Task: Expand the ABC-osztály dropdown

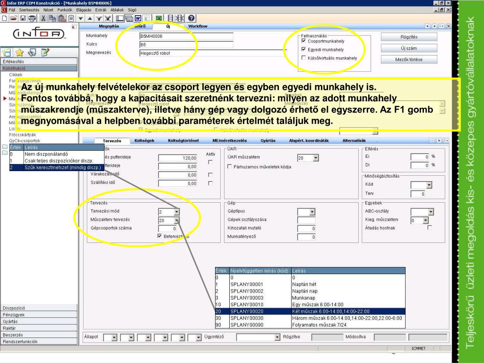Action: click(431, 212)
